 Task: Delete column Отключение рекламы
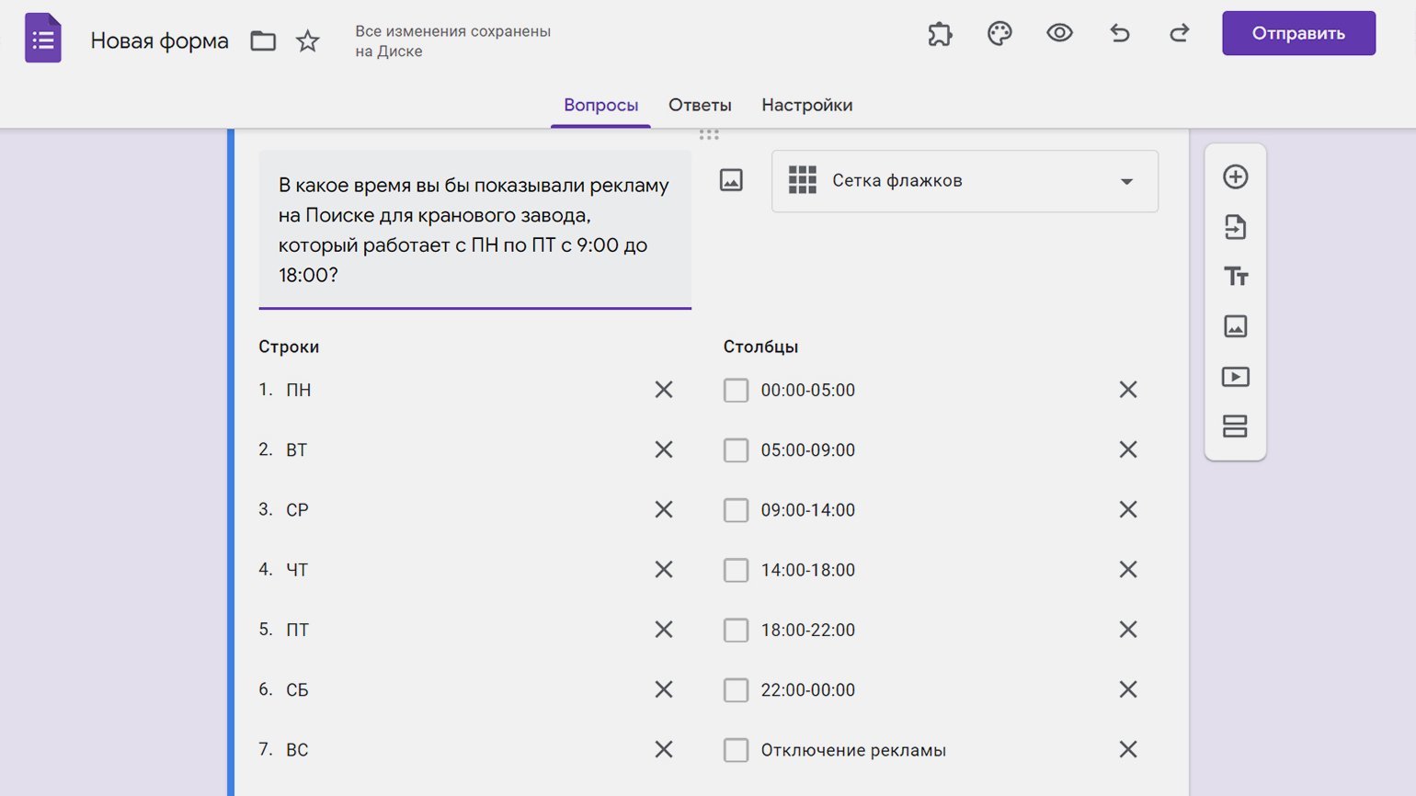coord(1128,750)
